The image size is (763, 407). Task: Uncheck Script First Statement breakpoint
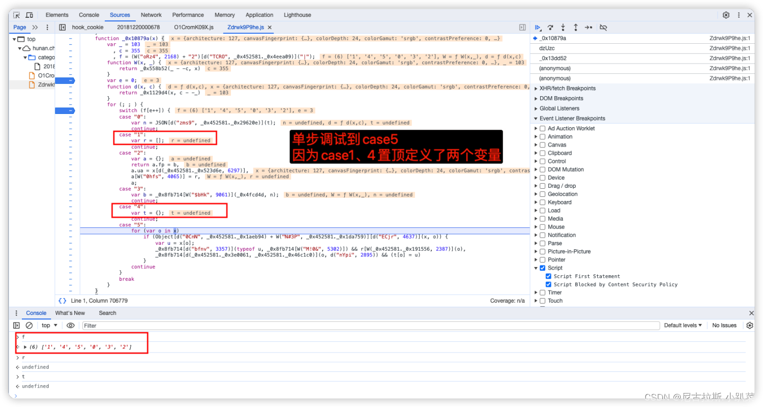(548, 276)
